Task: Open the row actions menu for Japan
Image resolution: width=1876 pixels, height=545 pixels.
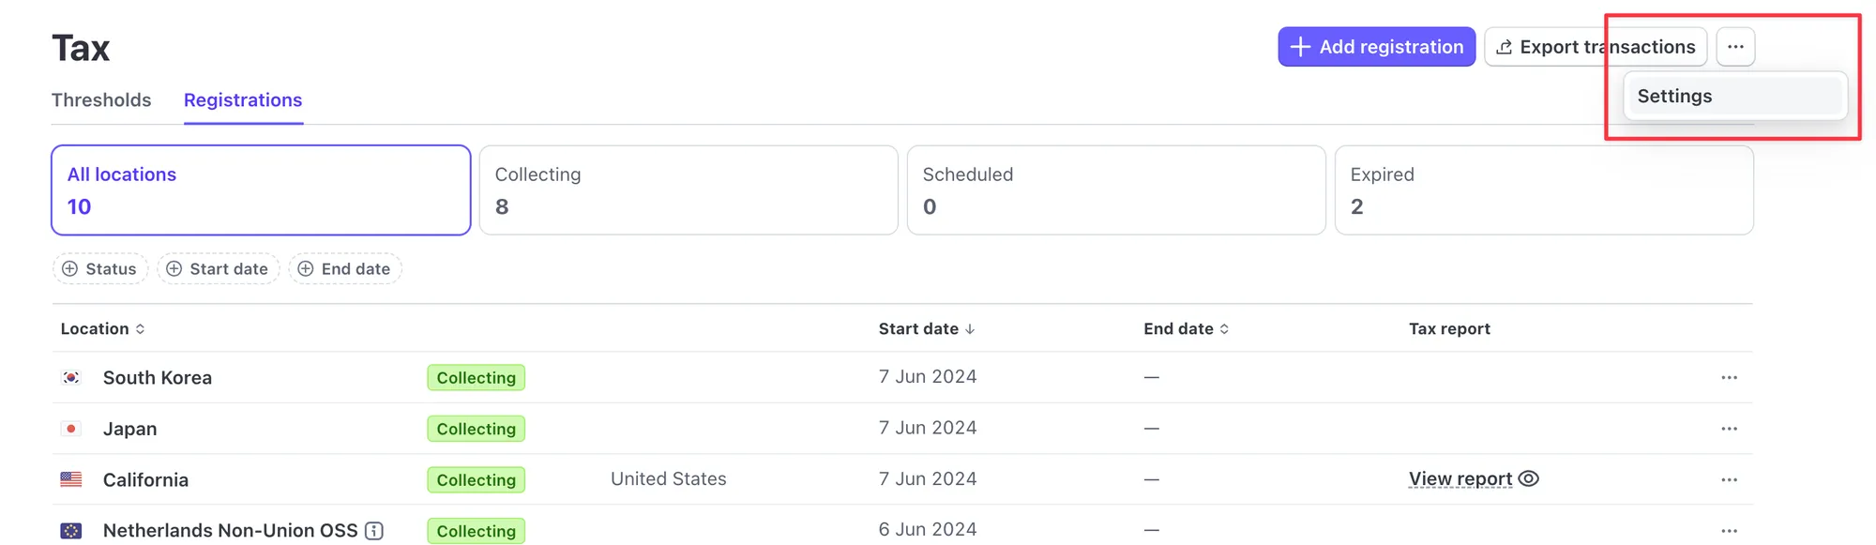Action: (x=1730, y=429)
